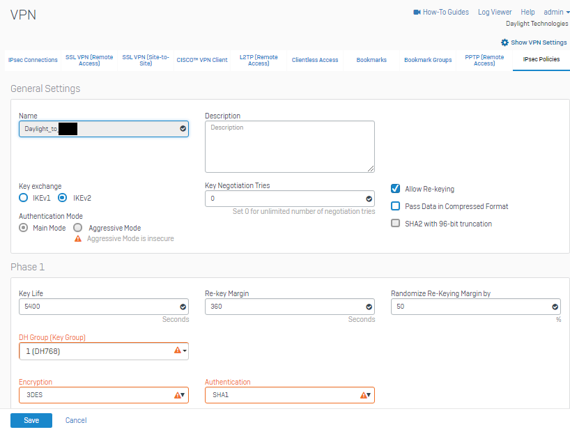Viewport: 570px width, 432px height.
Task: Click the Save button
Action: [31, 420]
